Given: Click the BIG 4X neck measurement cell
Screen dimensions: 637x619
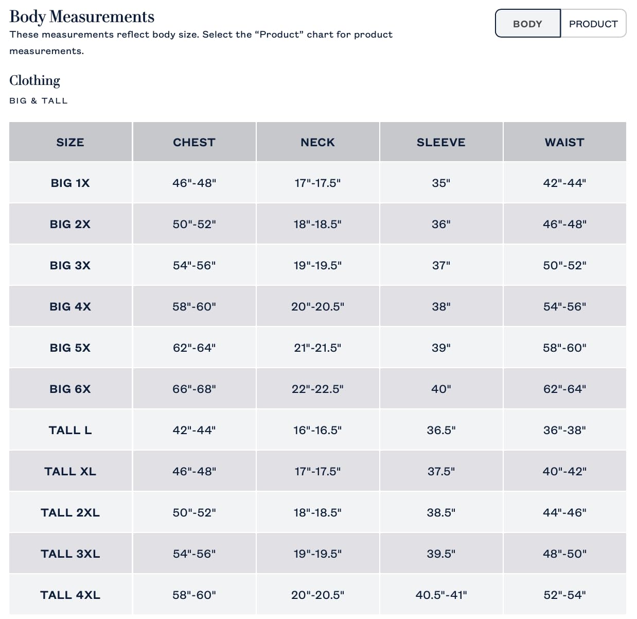Looking at the screenshot, I should [x=317, y=306].
